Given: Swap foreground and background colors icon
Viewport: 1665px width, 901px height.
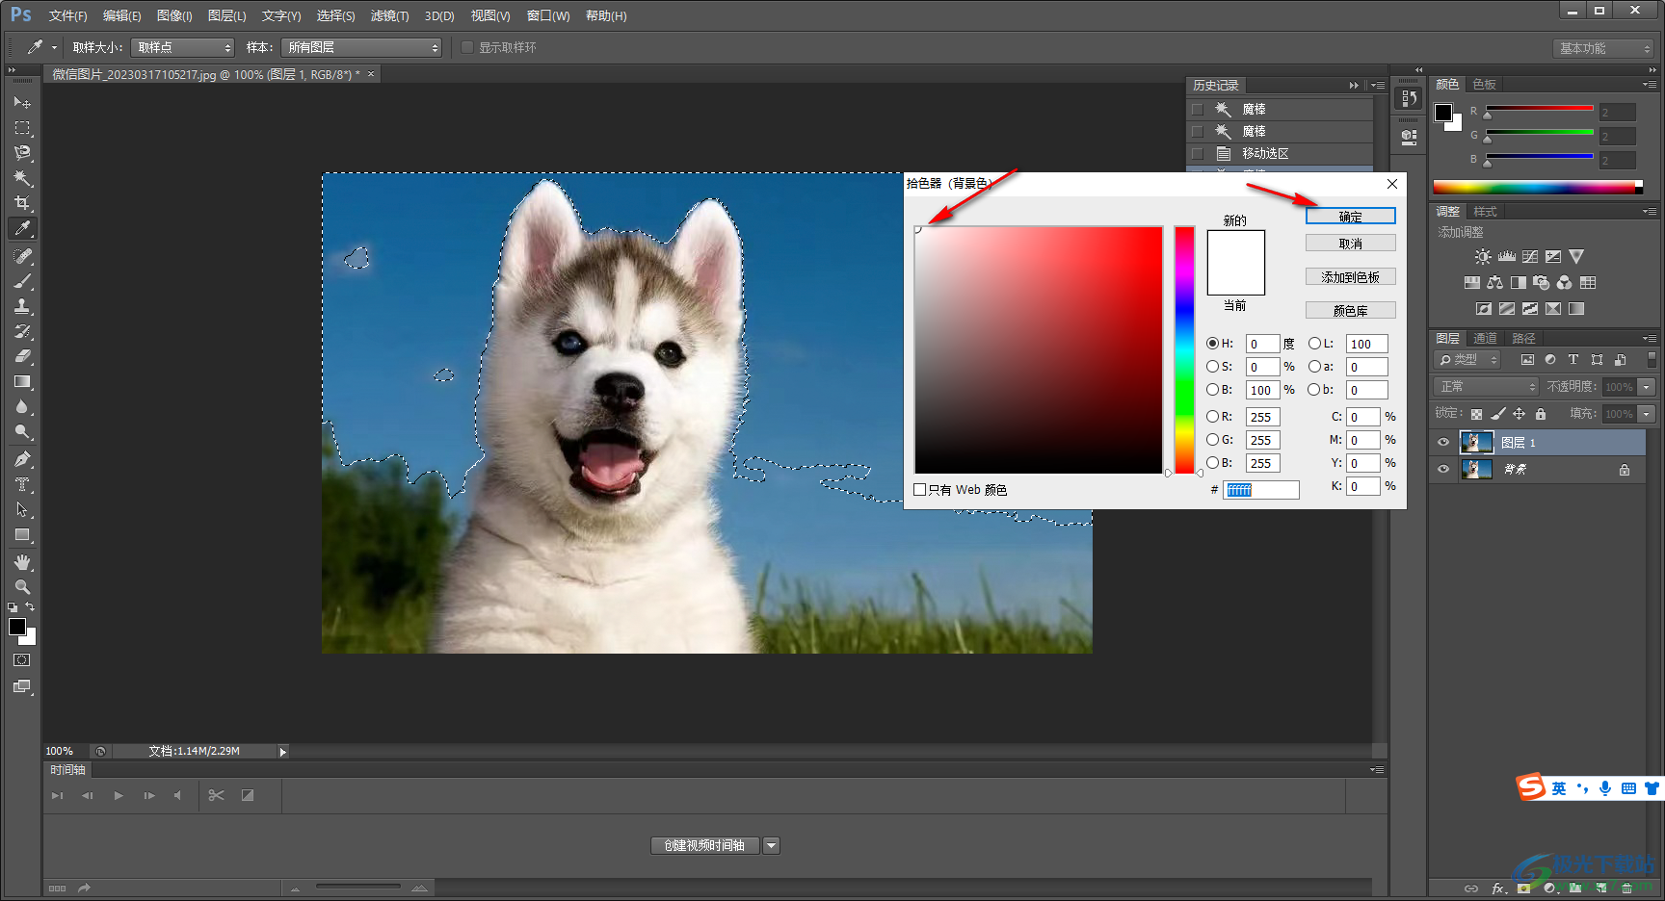Looking at the screenshot, I should [x=30, y=607].
